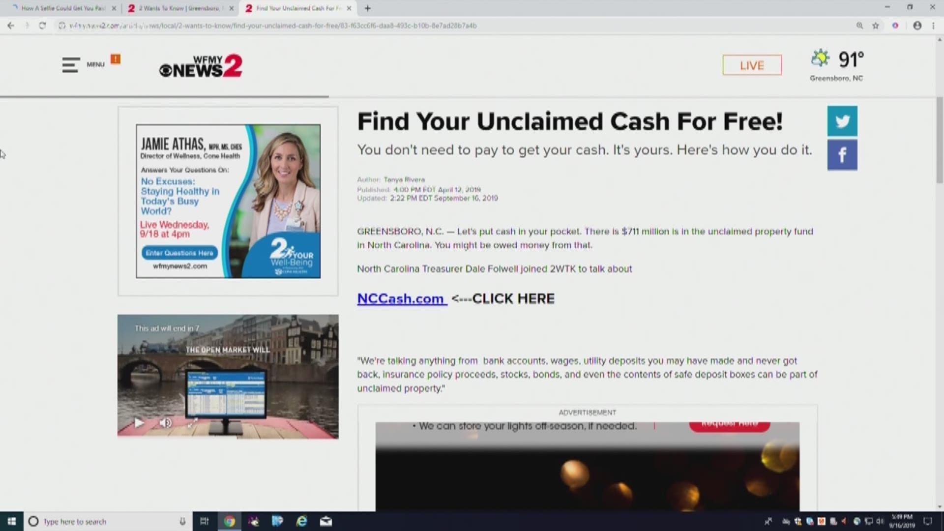Open the Windows Start menu
944x531 pixels.
coord(11,521)
